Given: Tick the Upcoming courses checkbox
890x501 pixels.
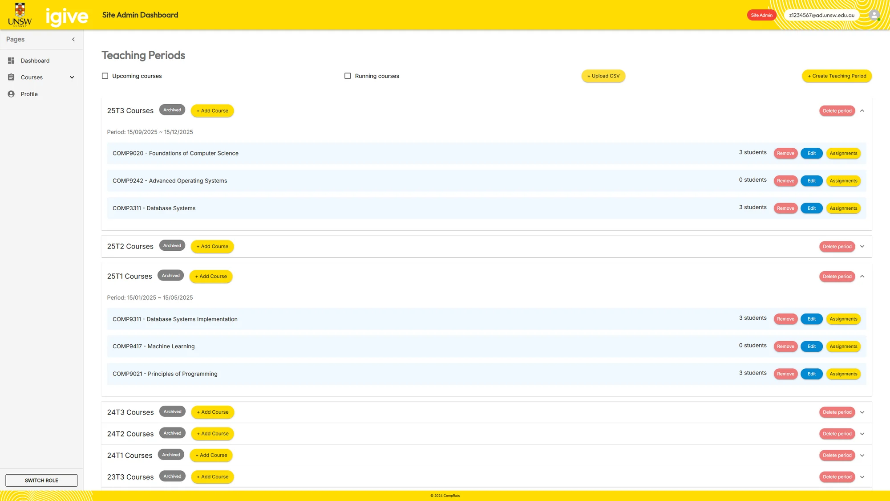Looking at the screenshot, I should (105, 76).
